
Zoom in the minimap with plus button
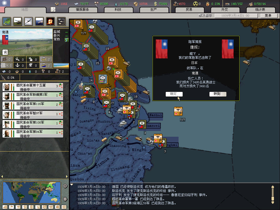(x=65, y=186)
